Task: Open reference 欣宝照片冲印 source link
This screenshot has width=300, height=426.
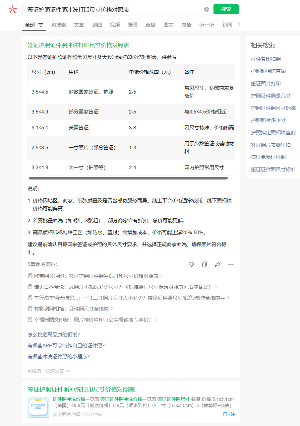Action: [96, 276]
